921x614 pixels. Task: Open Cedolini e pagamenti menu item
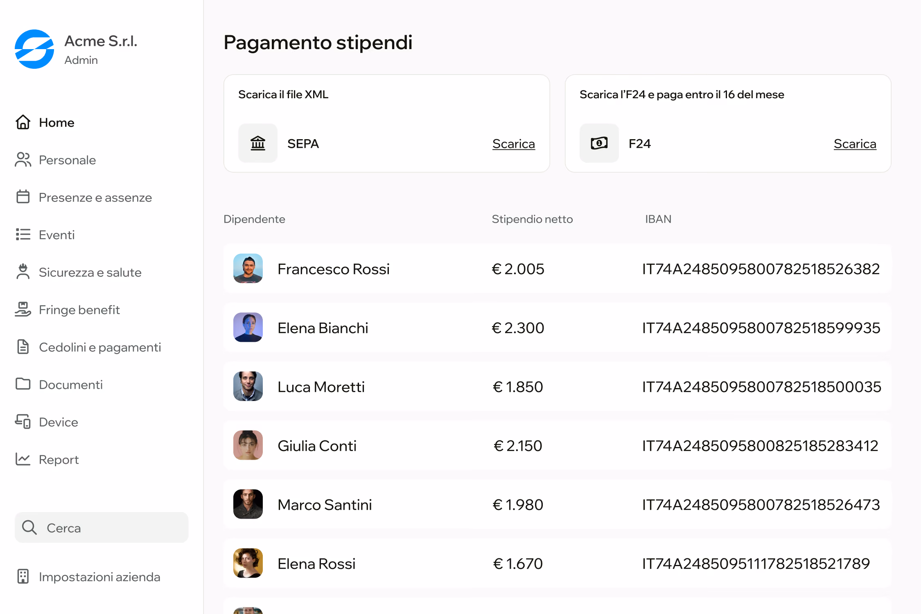point(88,347)
